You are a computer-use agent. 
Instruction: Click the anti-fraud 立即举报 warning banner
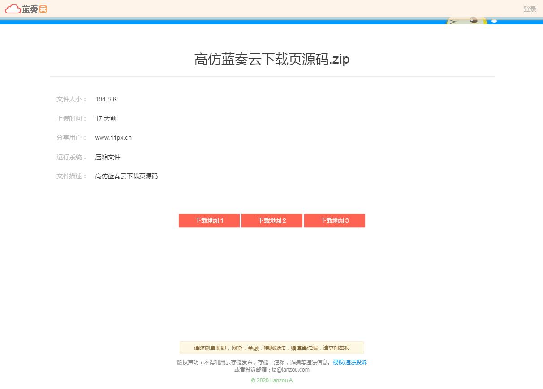(x=271, y=347)
